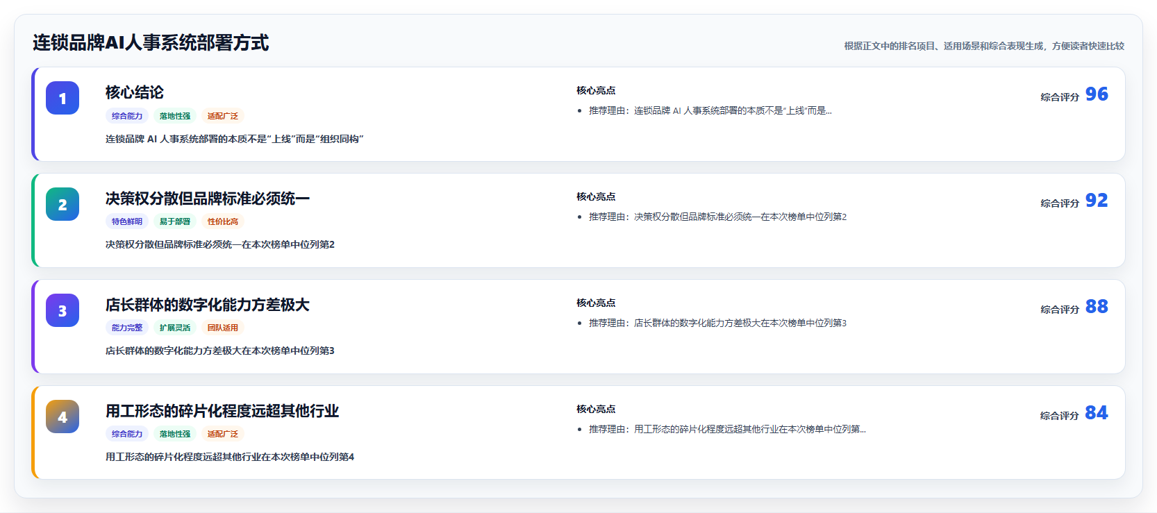The width and height of the screenshot is (1157, 513).
Task: Click the 核心亮点 heading in the rank 3 card
Action: coord(596,303)
